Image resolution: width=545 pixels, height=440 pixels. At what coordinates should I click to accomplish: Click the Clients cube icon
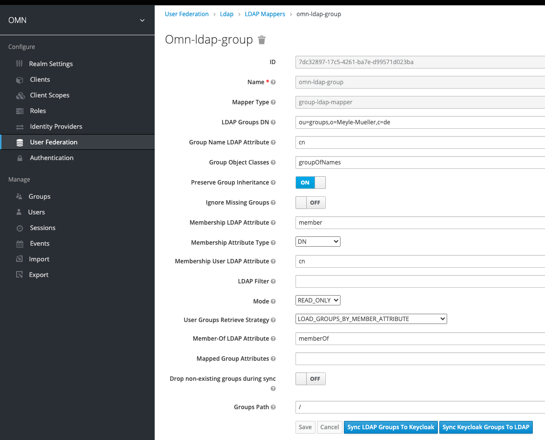tap(20, 80)
